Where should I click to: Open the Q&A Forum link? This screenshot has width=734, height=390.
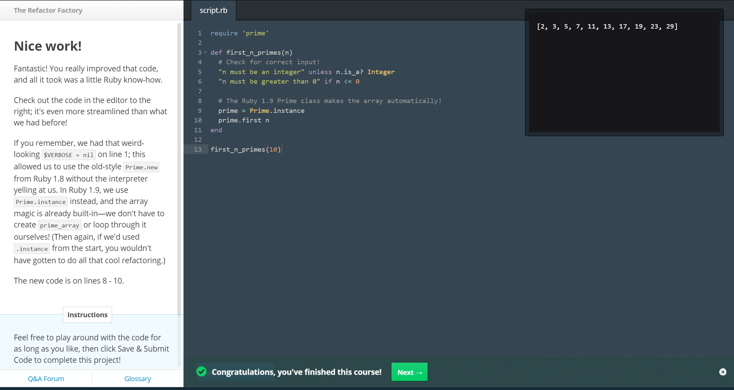(46, 378)
